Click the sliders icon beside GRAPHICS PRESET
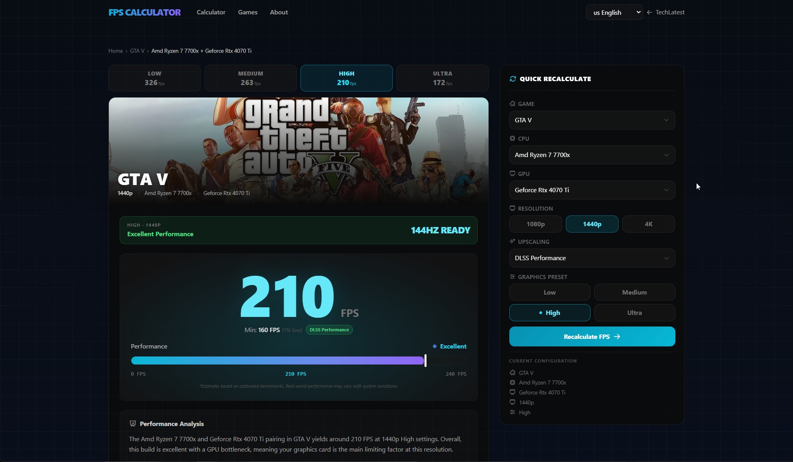The height and width of the screenshot is (462, 793). 513,277
